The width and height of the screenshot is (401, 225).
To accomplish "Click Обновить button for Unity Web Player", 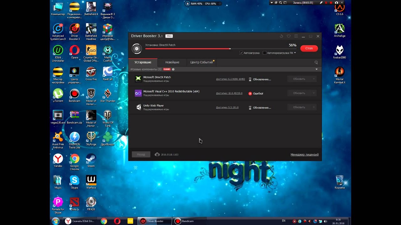I will coord(299,107).
